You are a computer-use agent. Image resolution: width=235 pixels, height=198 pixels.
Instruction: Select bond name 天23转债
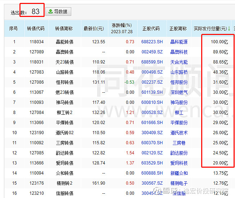tap(64, 62)
